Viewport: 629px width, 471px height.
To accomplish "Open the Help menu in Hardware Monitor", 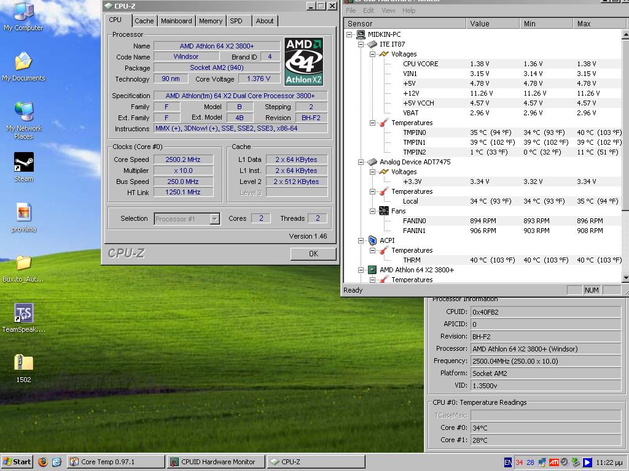I will pyautogui.click(x=408, y=10).
